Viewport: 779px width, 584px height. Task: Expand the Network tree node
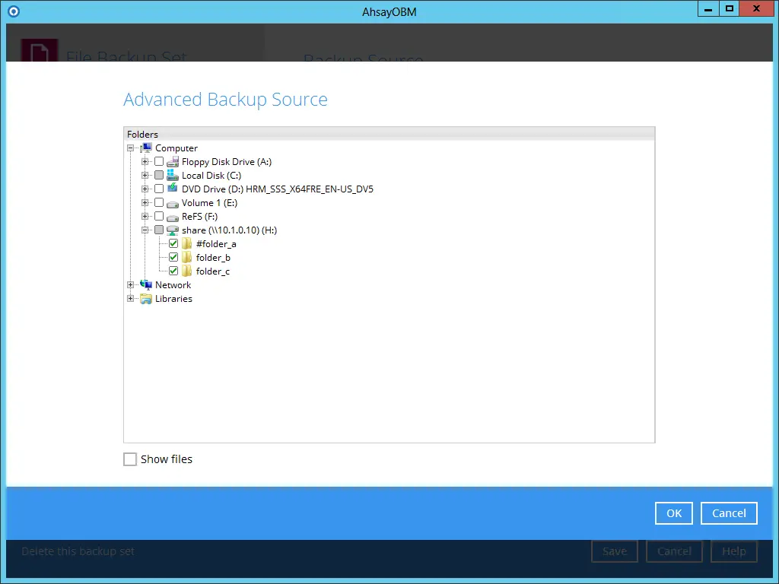pos(130,284)
